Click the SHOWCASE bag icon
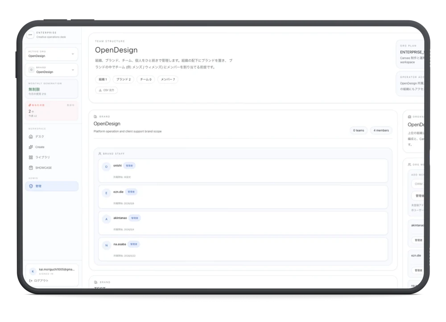Image resolution: width=446 pixels, height=322 pixels. coord(31,167)
